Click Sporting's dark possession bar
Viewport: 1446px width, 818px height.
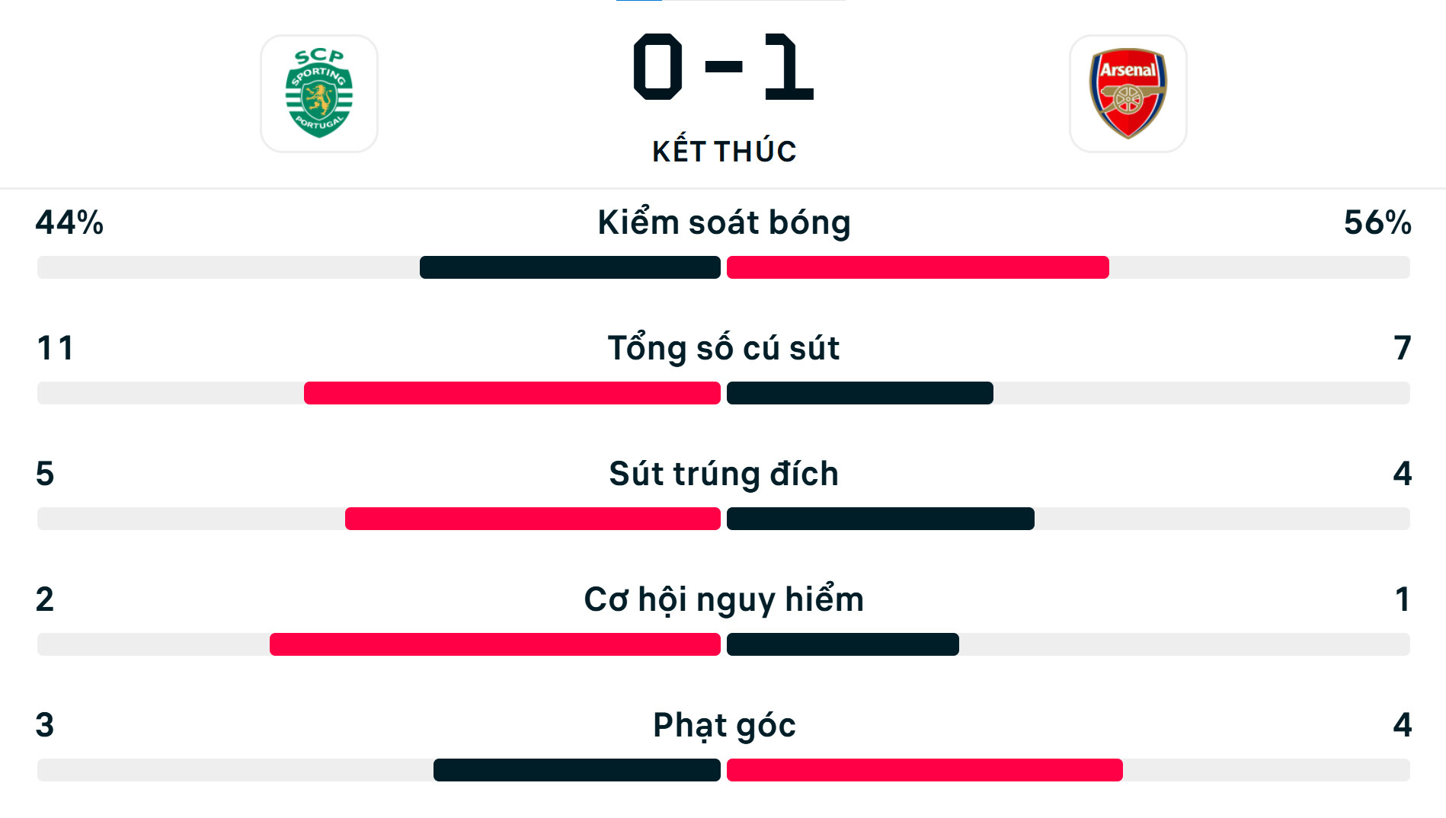tap(570, 267)
